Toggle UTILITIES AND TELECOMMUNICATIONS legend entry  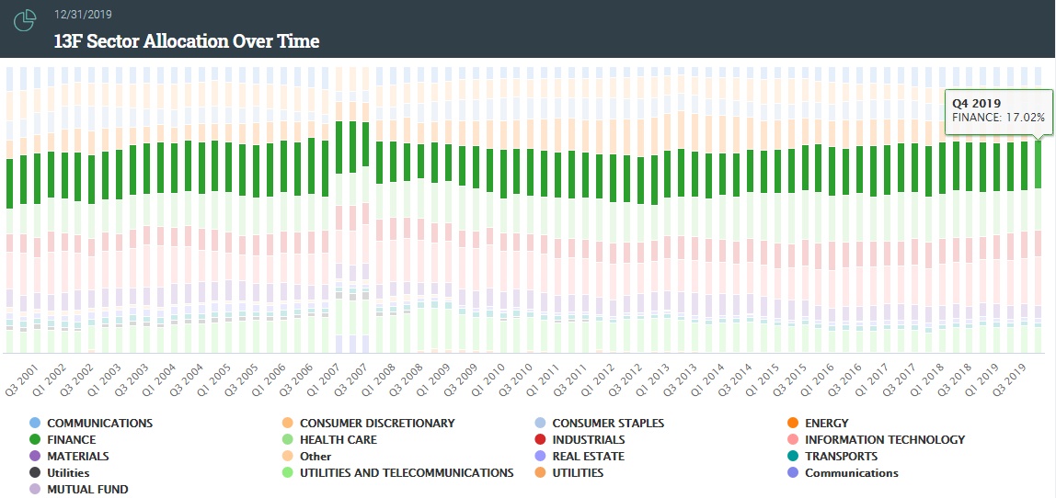406,473
